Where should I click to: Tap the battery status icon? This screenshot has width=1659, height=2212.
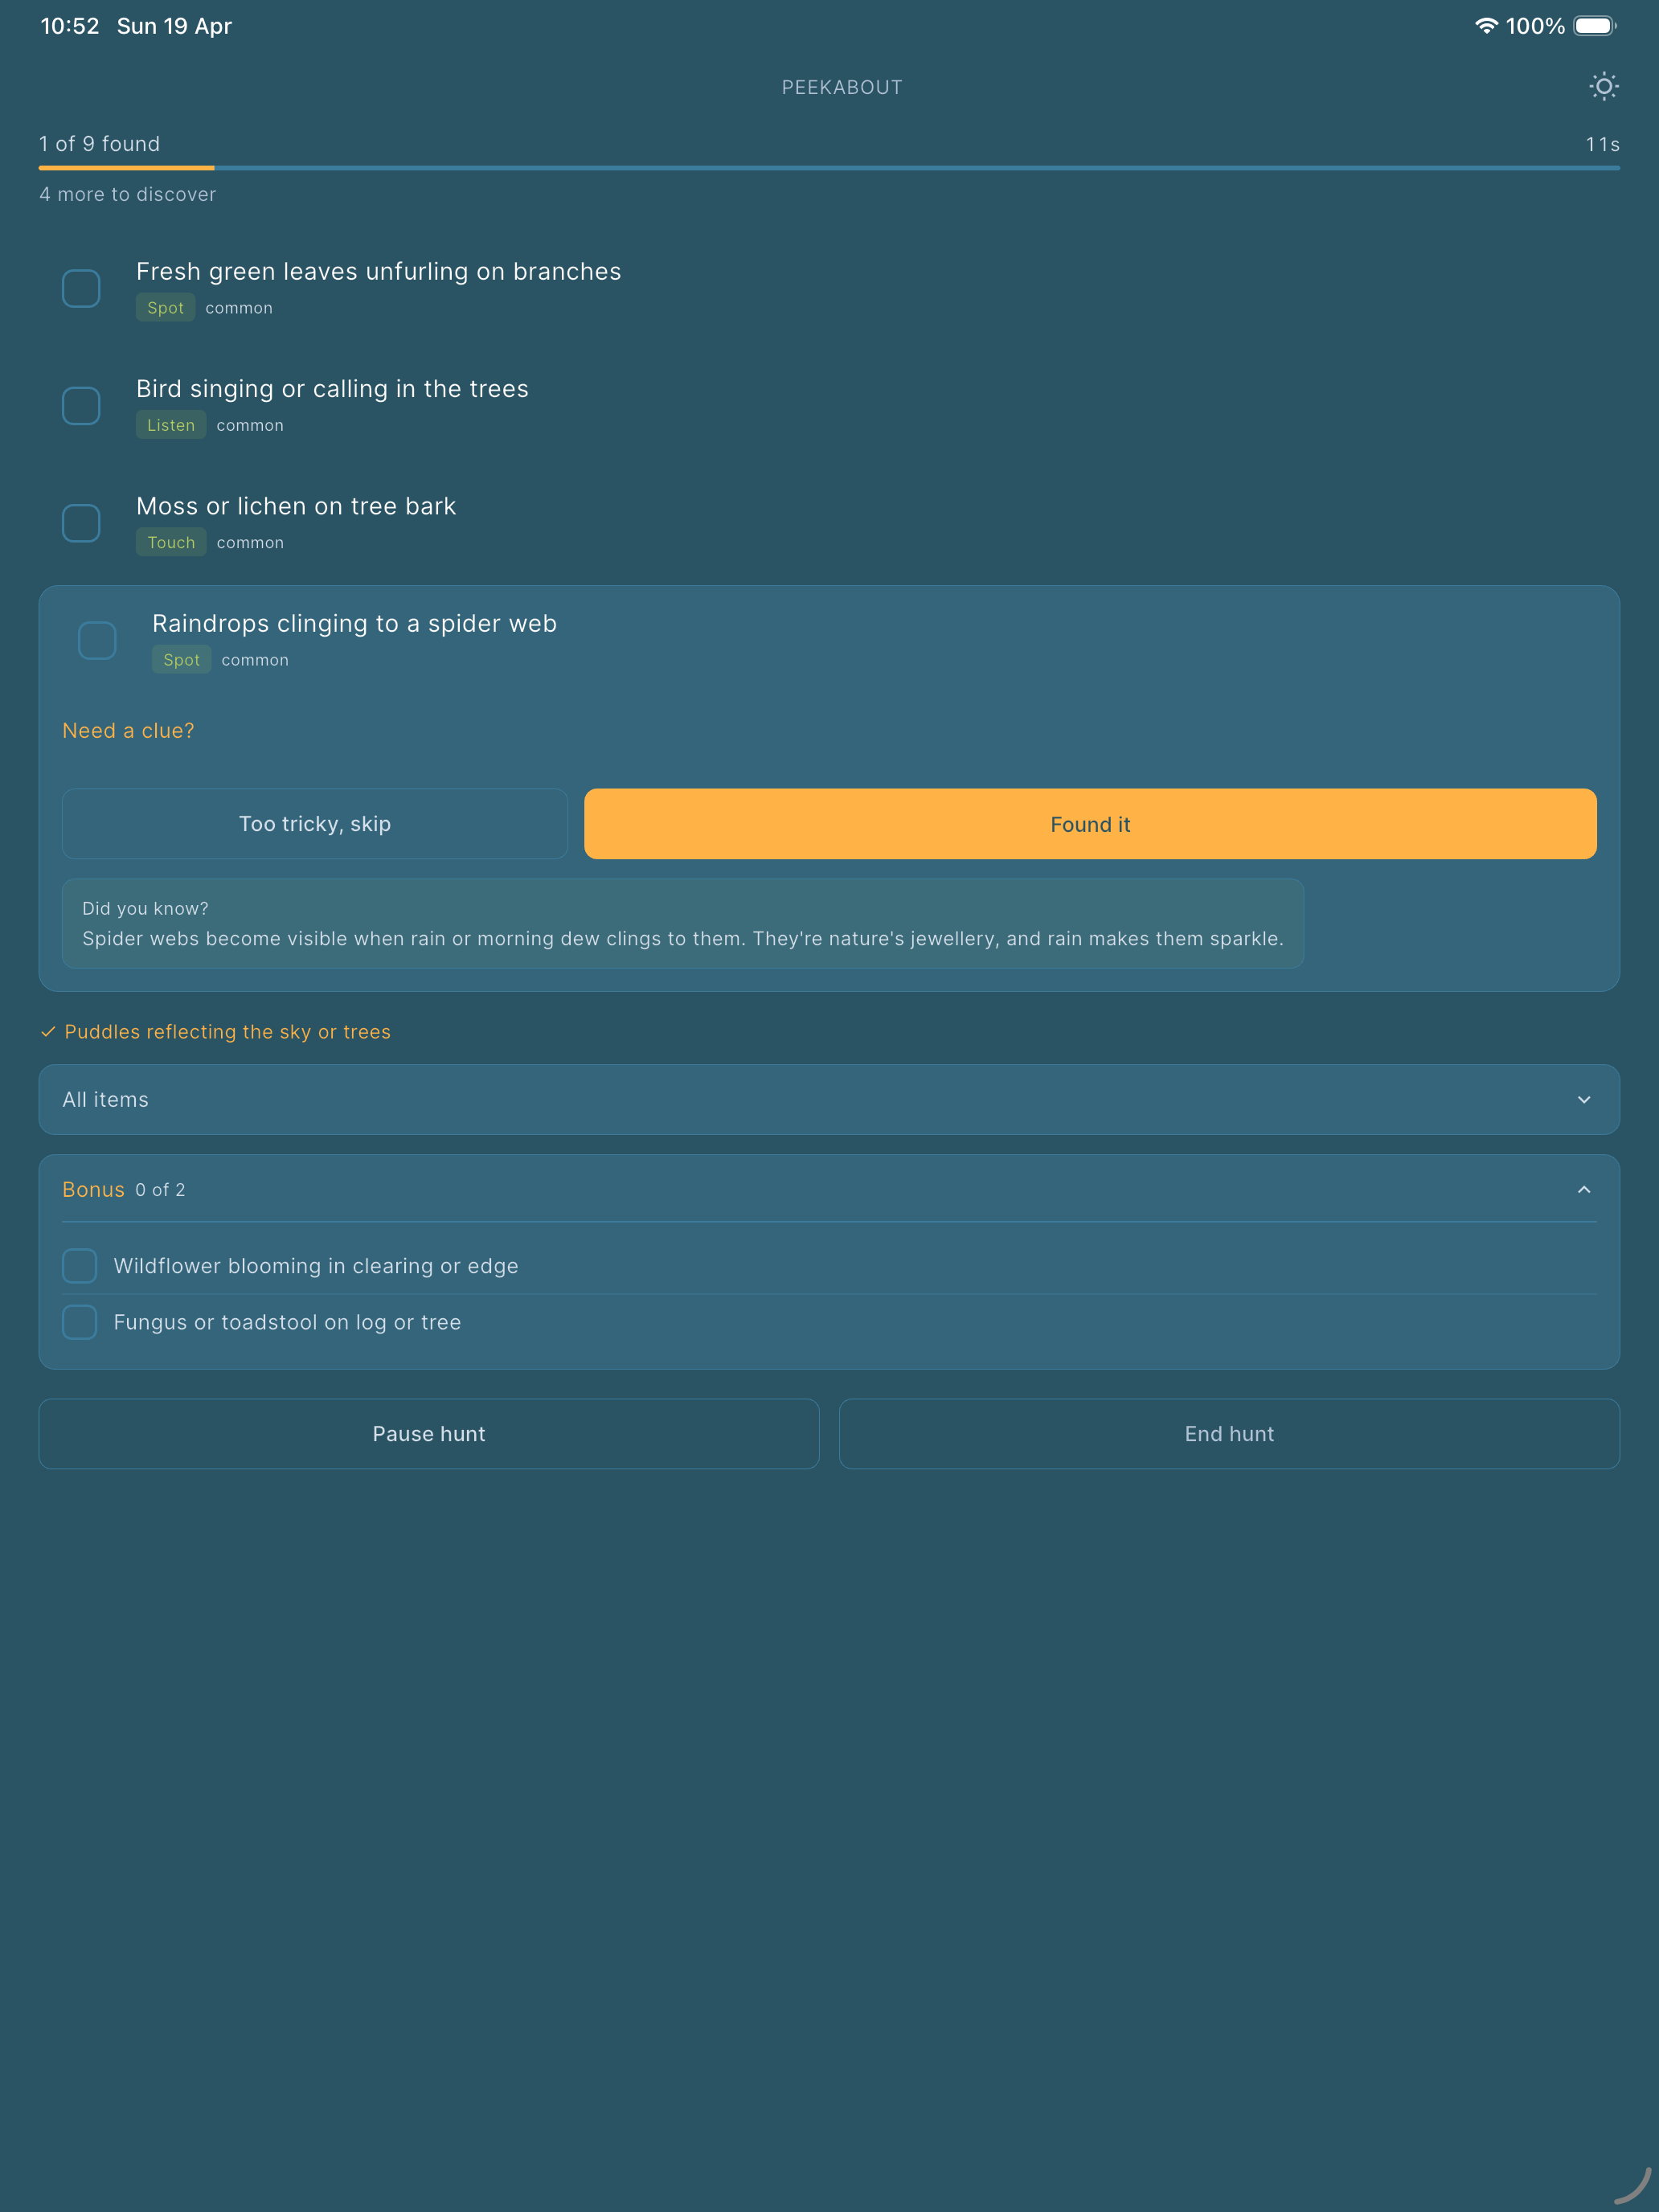1595,26
